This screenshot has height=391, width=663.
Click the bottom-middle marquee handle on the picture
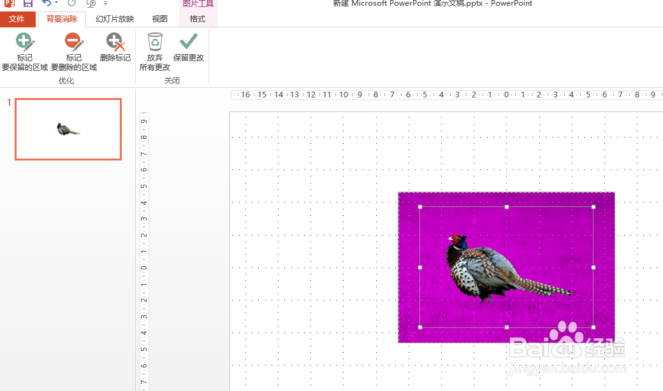507,327
